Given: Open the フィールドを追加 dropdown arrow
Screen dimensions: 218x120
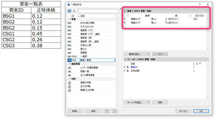Looking at the screenshot, I should click(x=148, y=102).
